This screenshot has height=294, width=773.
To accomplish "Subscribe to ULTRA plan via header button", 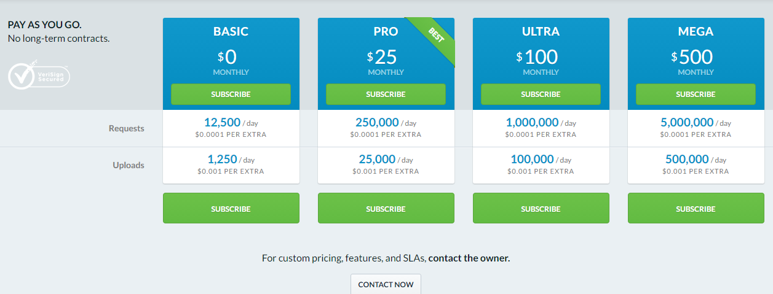I will 541,95.
